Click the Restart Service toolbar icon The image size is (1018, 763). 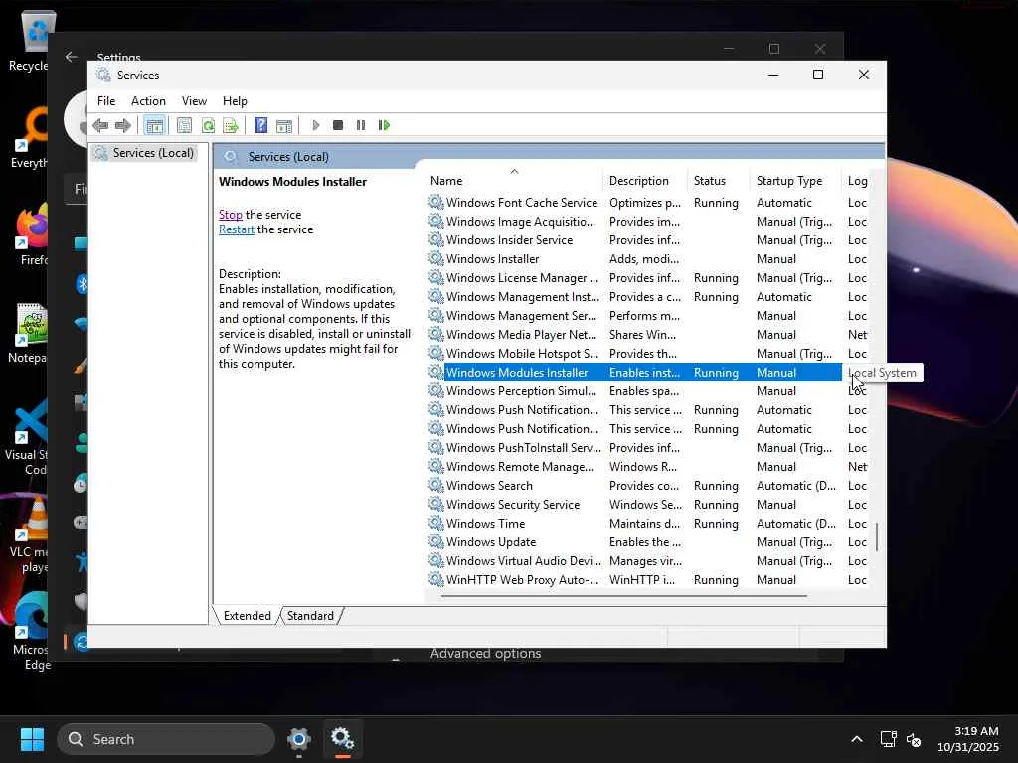pos(384,125)
